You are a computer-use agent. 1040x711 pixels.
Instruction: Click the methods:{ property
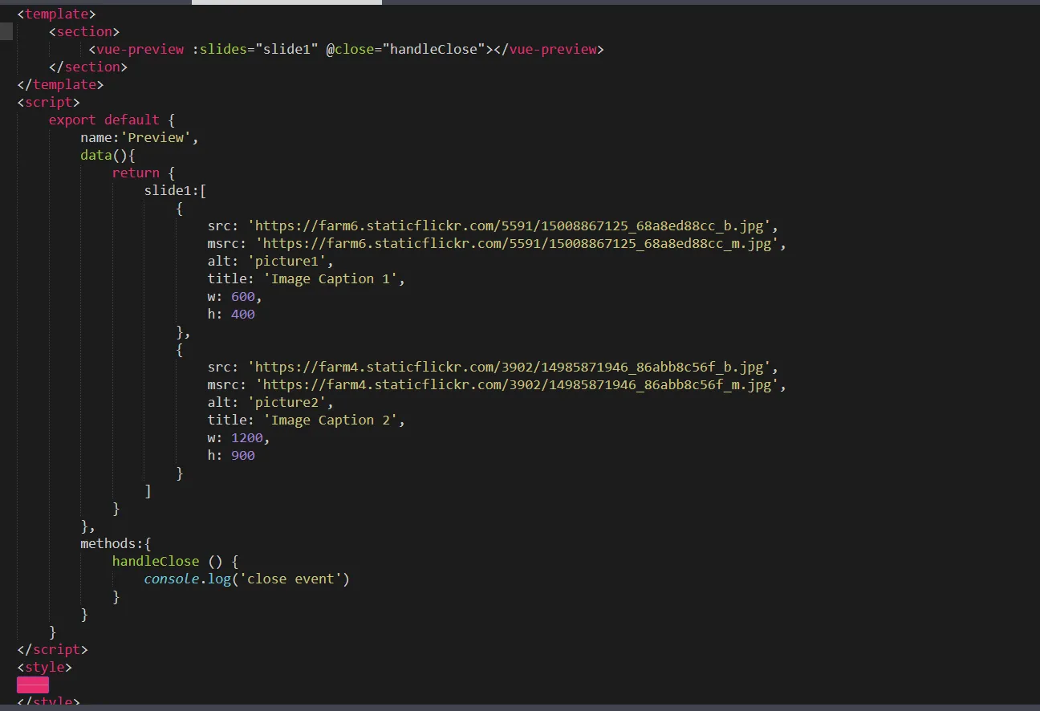[116, 543]
